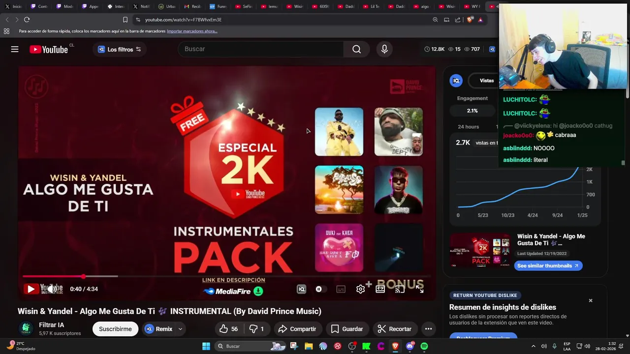Viewport: 630px width, 354px height.
Task: Toggle subtitles in the player
Action: pyautogui.click(x=341, y=289)
